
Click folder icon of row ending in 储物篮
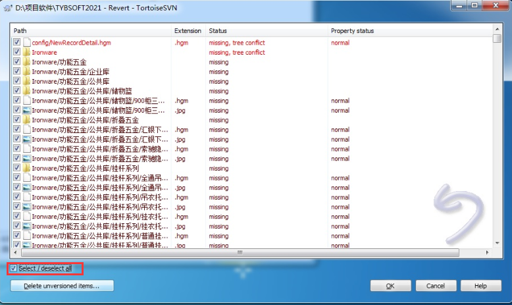click(26, 90)
